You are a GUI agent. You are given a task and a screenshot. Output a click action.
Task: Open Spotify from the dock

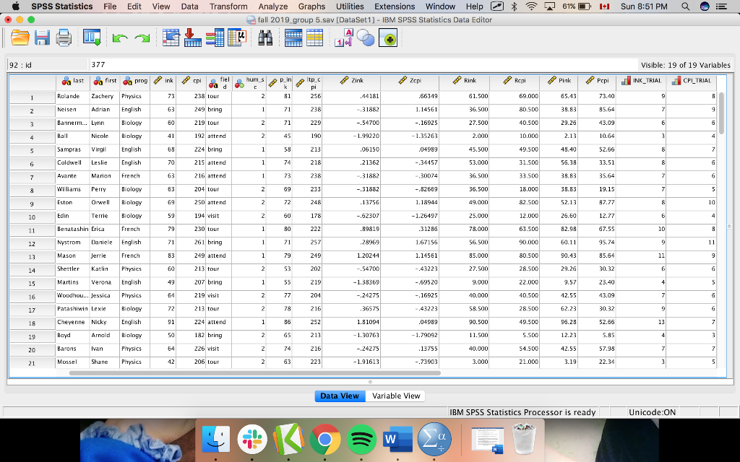361,440
